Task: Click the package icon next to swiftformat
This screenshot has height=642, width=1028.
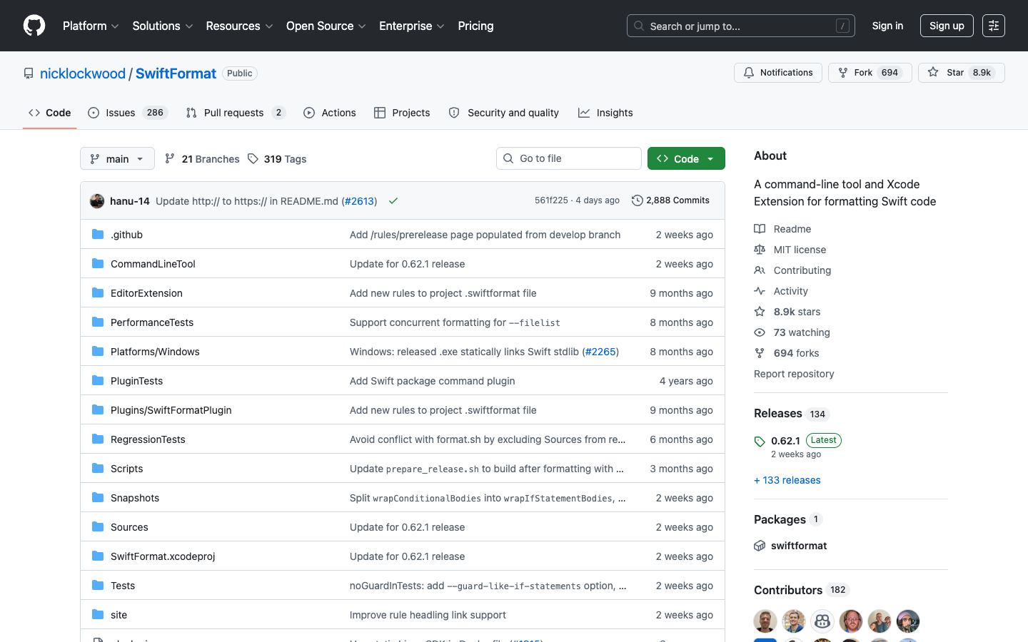Action: 760,546
